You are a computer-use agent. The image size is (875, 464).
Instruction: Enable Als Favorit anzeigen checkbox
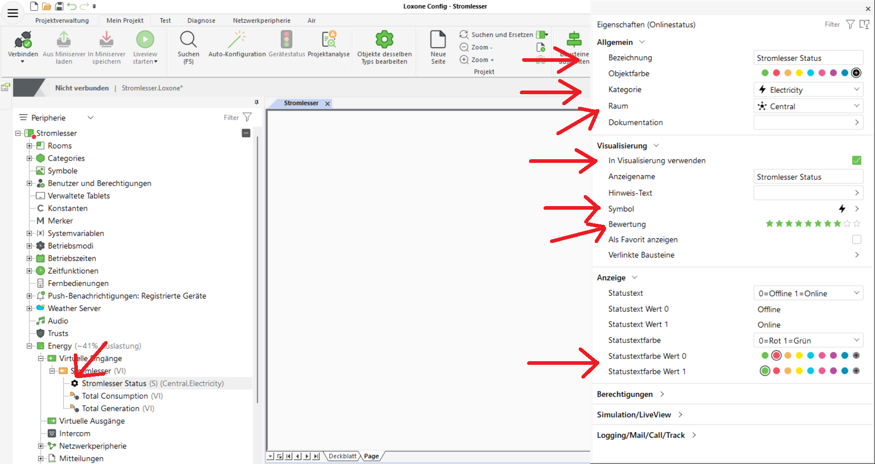tap(856, 240)
